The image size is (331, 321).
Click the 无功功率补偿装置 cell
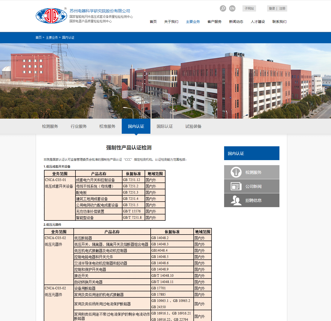tap(99, 211)
